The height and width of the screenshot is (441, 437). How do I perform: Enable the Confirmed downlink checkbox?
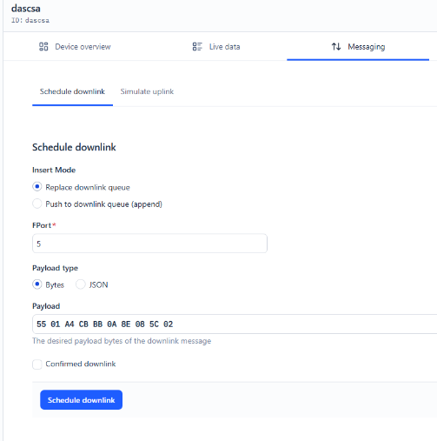pyautogui.click(x=37, y=364)
